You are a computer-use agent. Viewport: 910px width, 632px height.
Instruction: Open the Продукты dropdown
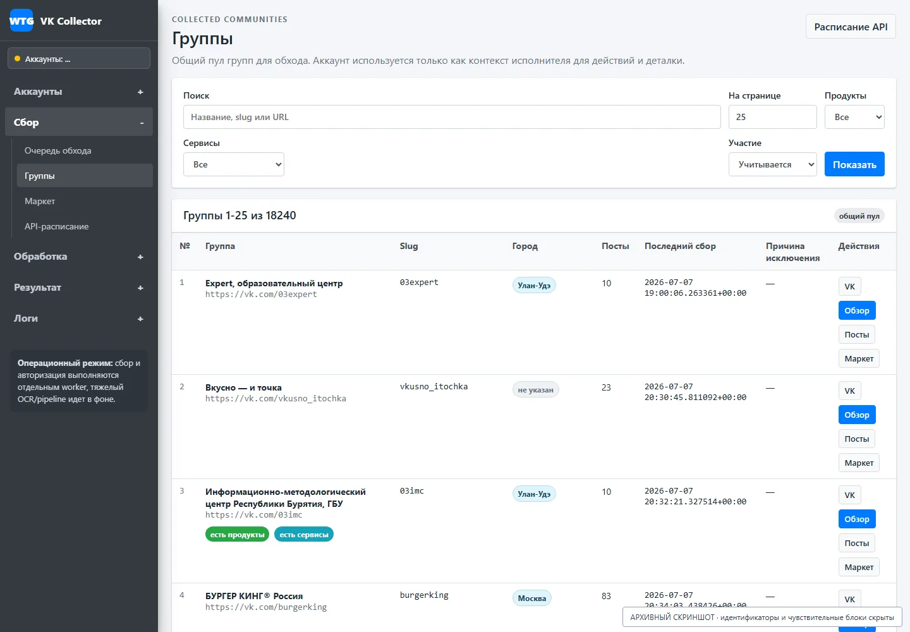tap(854, 117)
